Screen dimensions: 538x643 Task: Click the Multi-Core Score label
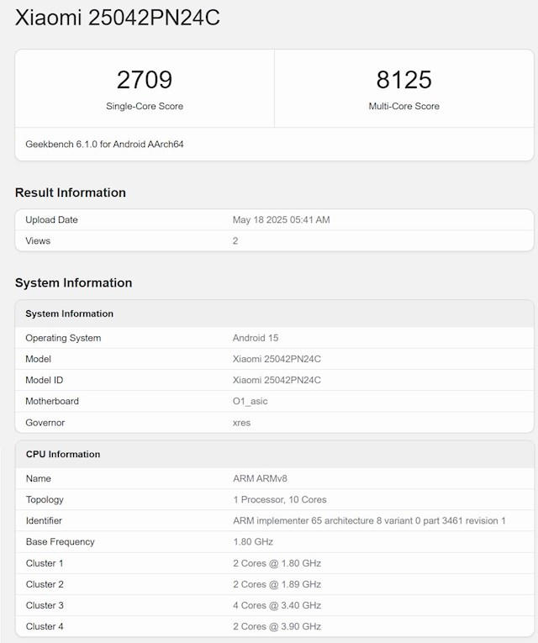pyautogui.click(x=403, y=106)
